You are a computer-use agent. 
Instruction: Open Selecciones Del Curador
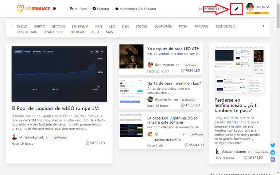(136, 9)
